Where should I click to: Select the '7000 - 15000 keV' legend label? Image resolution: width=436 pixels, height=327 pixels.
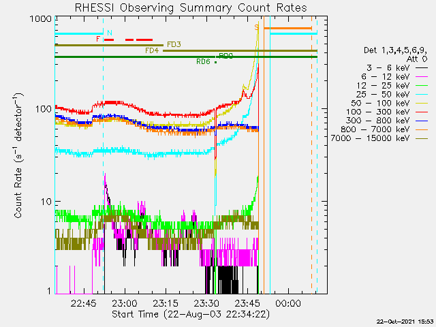click(370, 138)
